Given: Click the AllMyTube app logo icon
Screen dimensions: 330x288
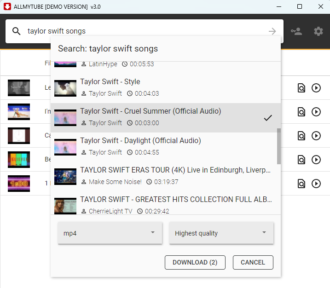Looking at the screenshot, I should pyautogui.click(x=7, y=6).
